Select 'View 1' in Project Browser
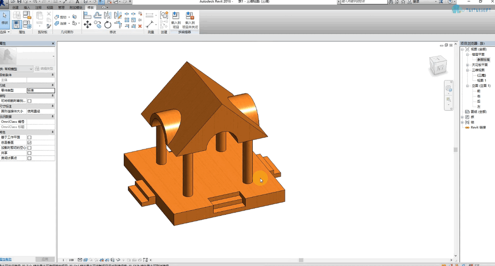Viewport: 495px width, 266px height. [482, 80]
